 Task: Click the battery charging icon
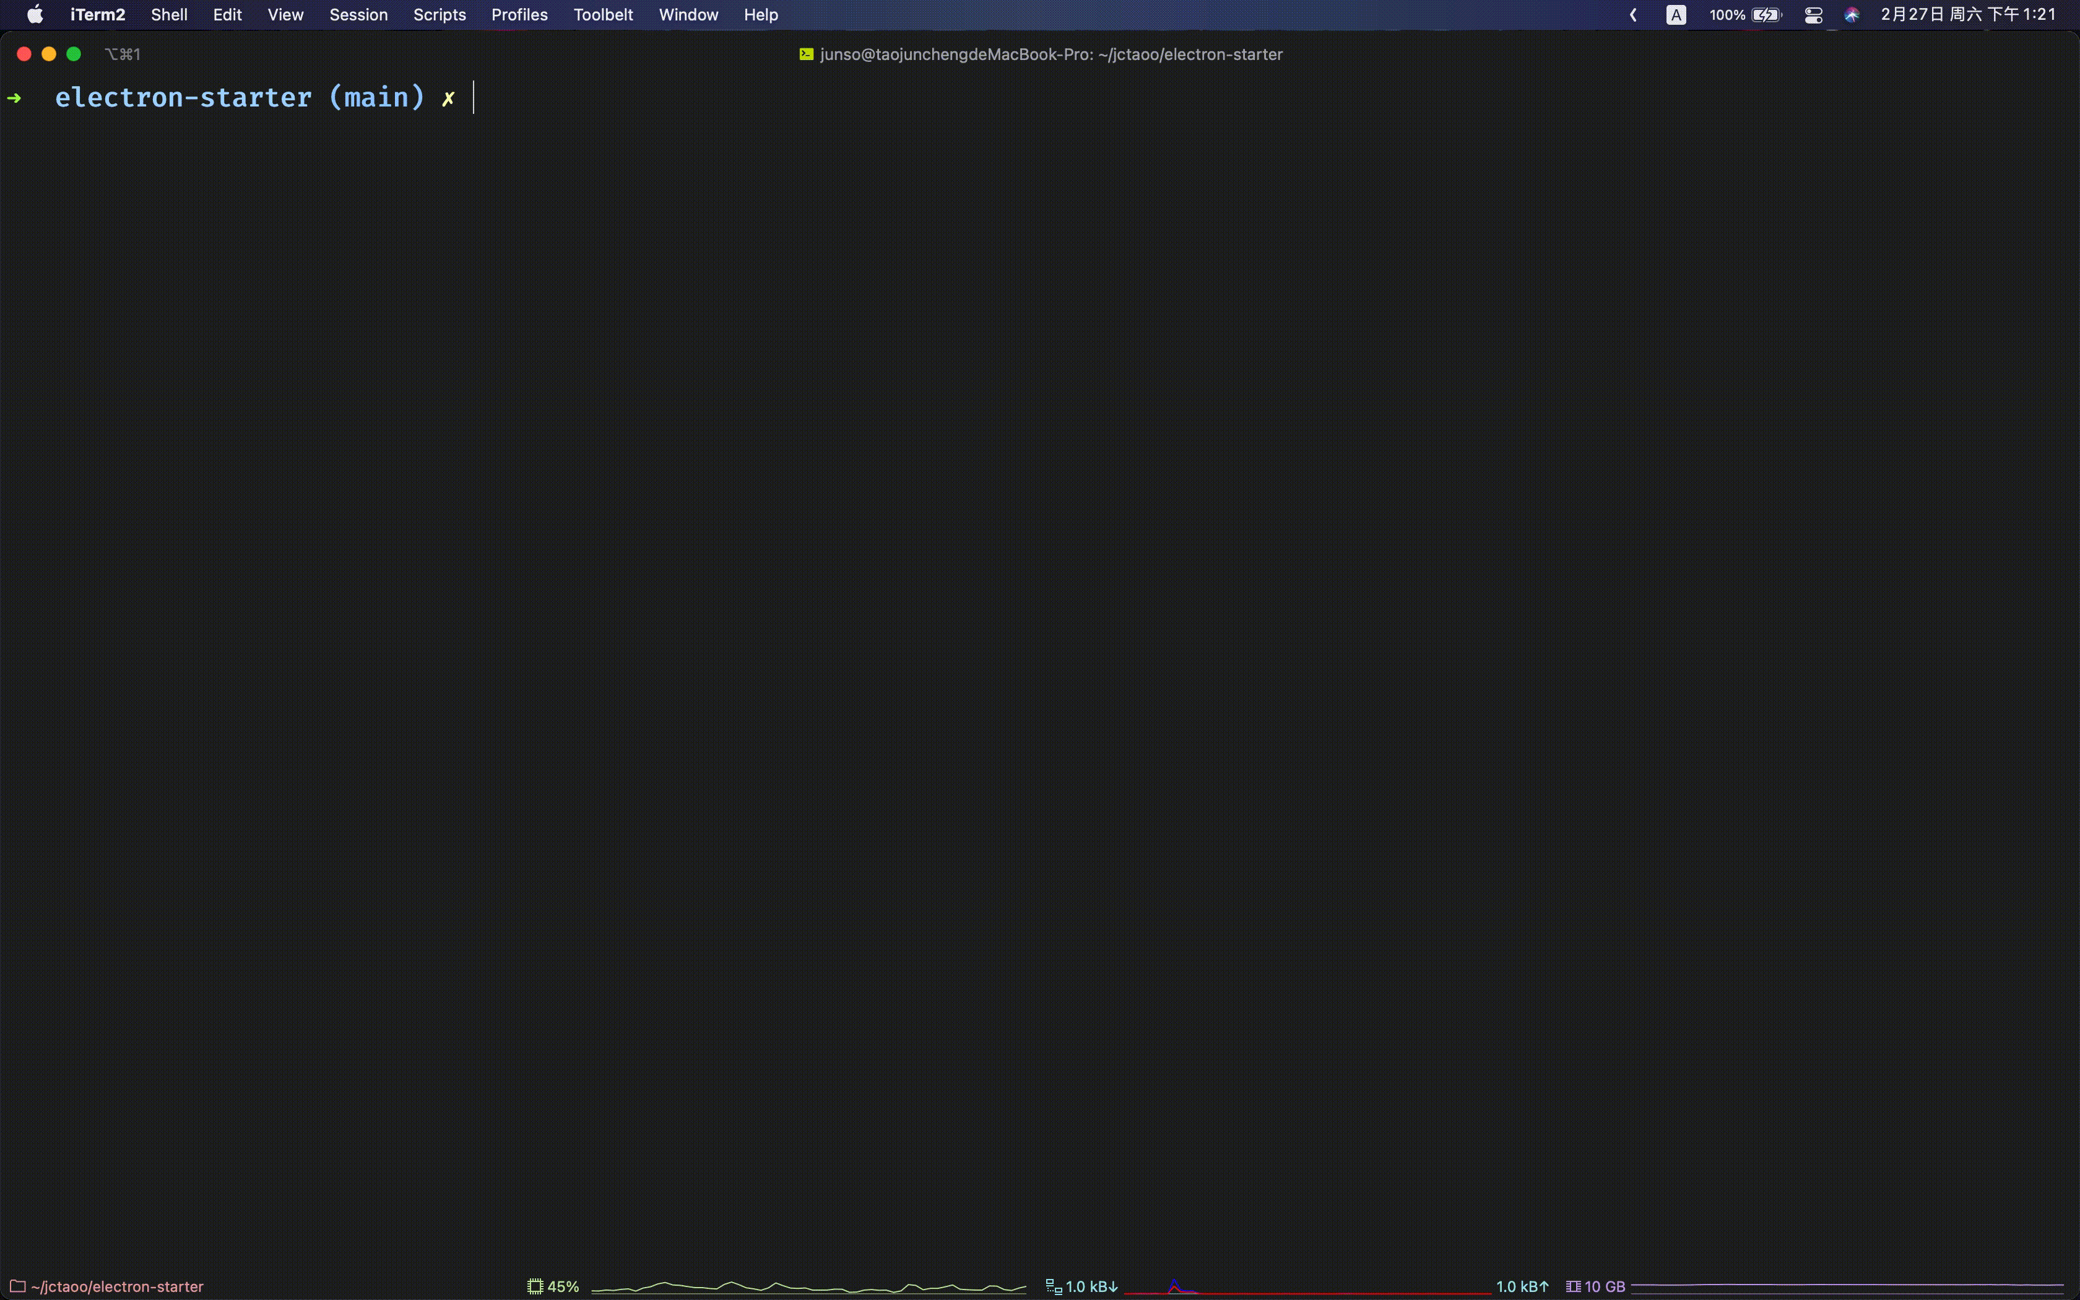pyautogui.click(x=1766, y=15)
